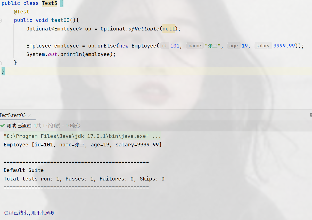
Task: Click the value 101 in constructor
Action: point(175,46)
